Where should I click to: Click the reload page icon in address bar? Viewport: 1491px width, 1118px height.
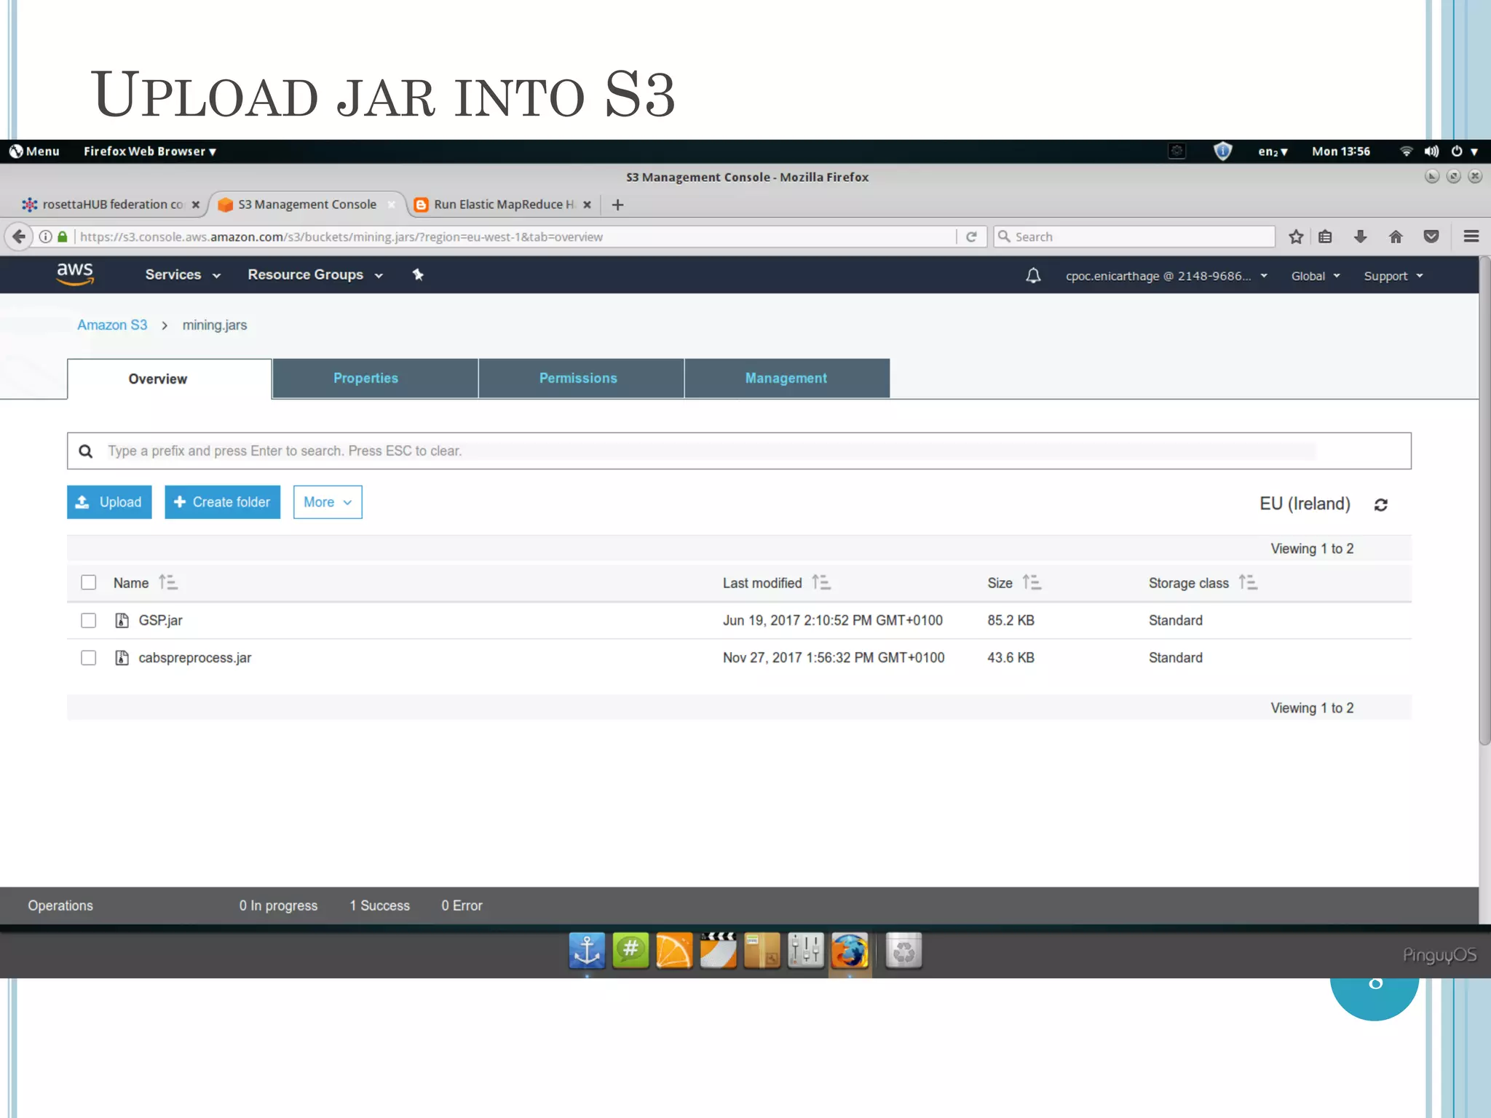tap(971, 237)
